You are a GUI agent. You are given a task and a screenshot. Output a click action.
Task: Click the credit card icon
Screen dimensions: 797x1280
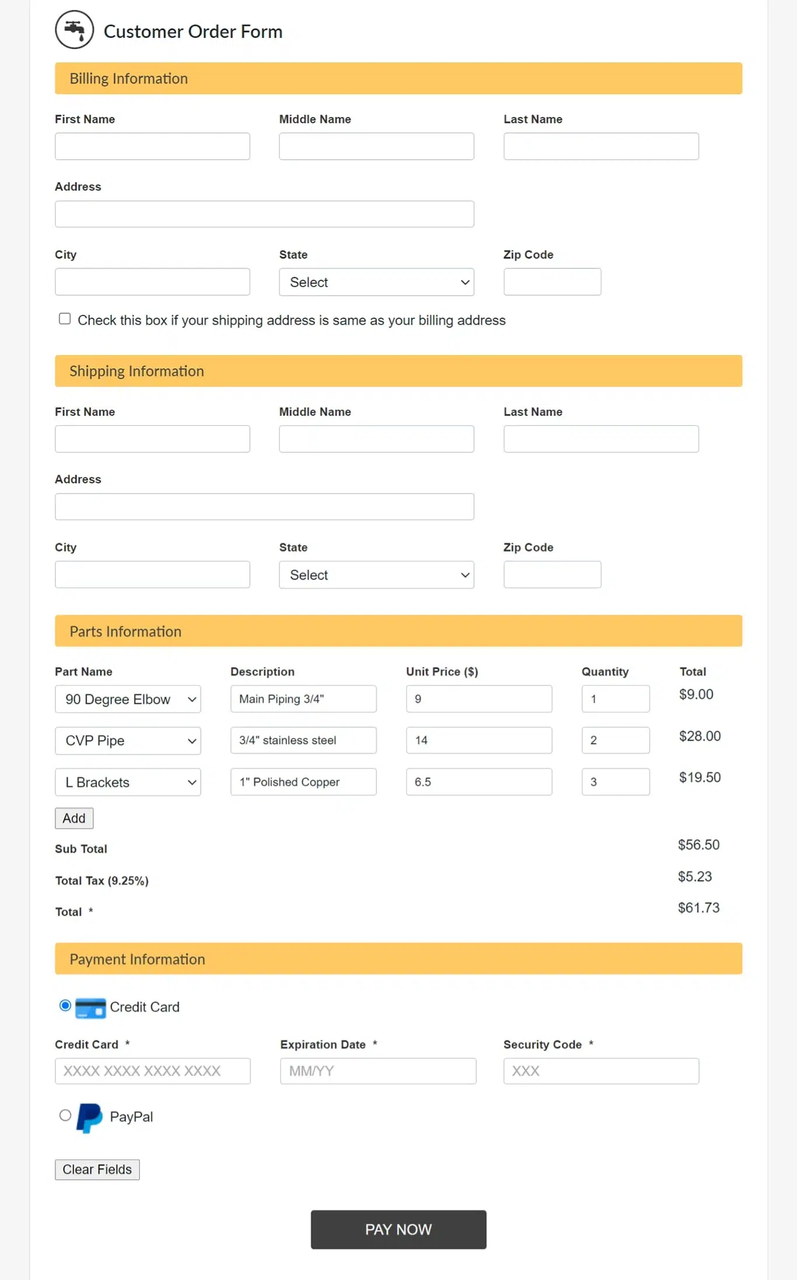click(90, 1008)
